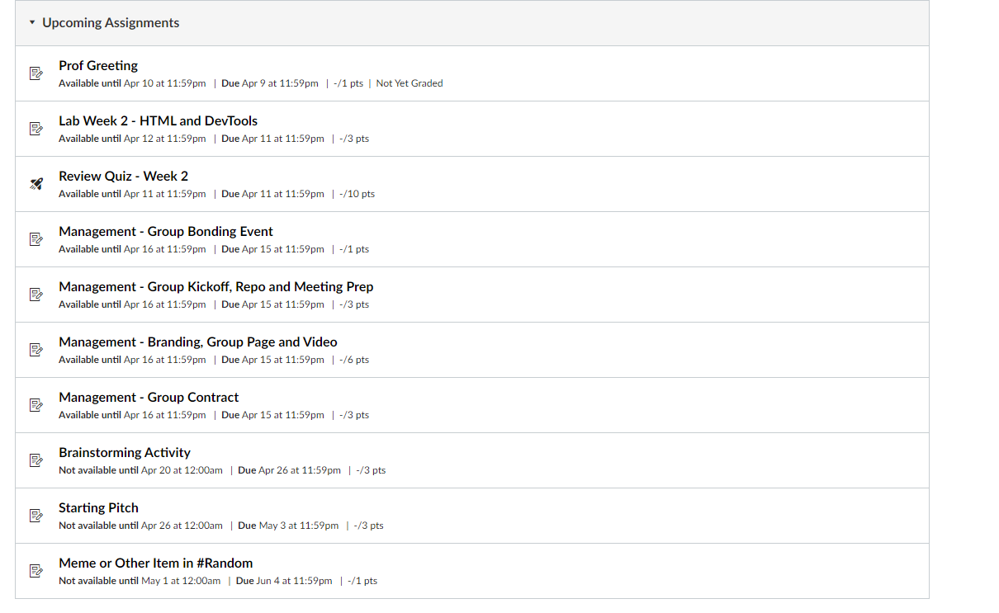Click icon next to Group Bonding Event
999x613 pixels.
(36, 239)
